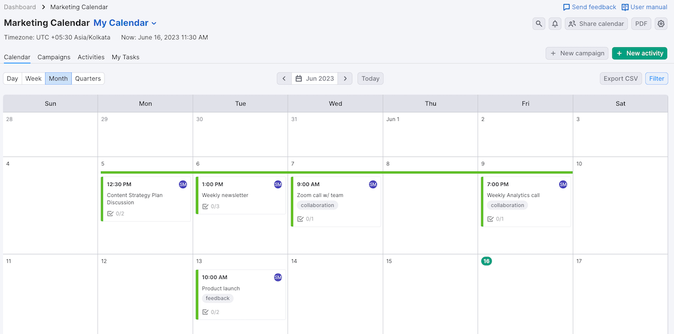Open notifications bell icon
The image size is (674, 334).
point(555,24)
